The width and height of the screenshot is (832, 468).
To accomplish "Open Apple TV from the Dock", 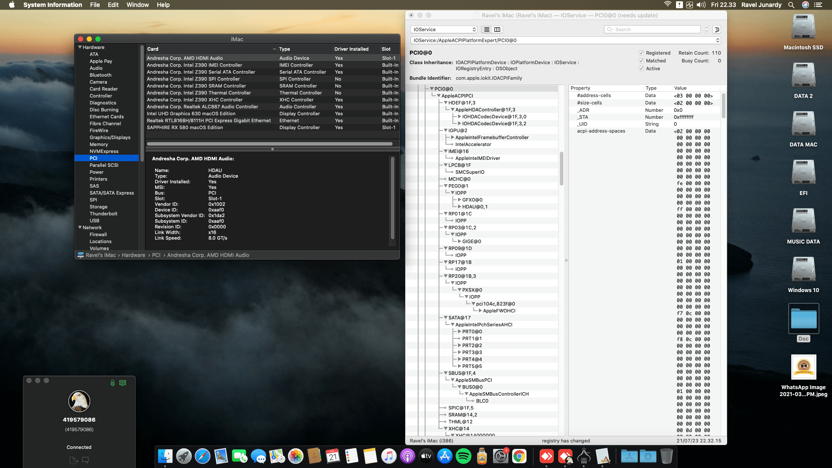I will point(426,456).
